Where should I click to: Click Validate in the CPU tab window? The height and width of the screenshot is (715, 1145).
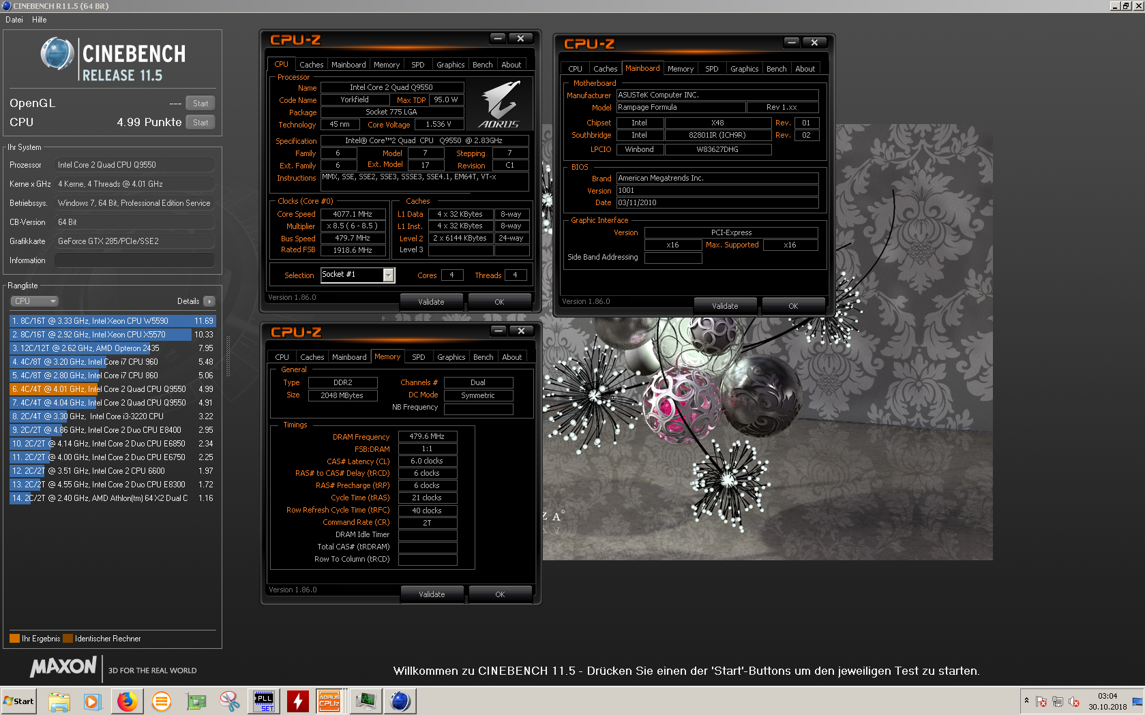pyautogui.click(x=431, y=302)
